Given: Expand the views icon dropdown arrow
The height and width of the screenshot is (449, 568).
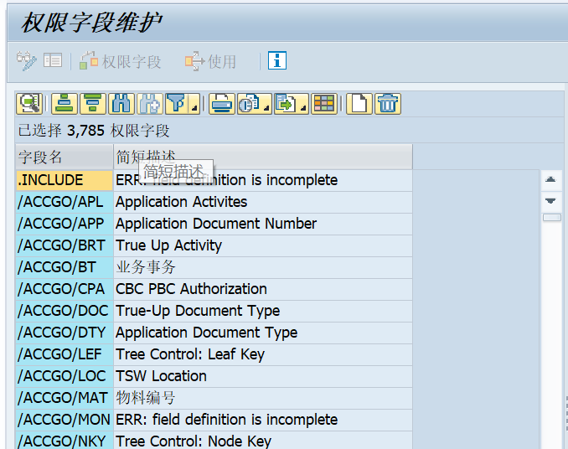Looking at the screenshot, I should 267,107.
